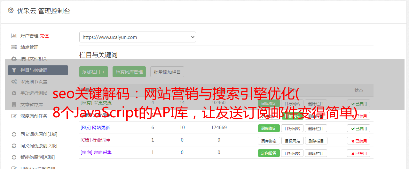Select the 栏目与关键词 sidebar item
The height and width of the screenshot is (169, 409).
pos(38,70)
